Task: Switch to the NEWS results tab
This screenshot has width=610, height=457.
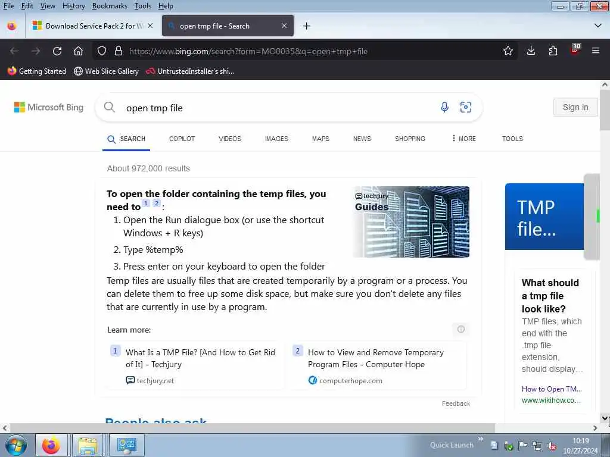Action: [362, 139]
